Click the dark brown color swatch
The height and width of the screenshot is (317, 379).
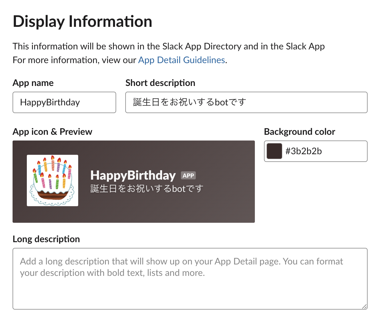pyautogui.click(x=274, y=151)
